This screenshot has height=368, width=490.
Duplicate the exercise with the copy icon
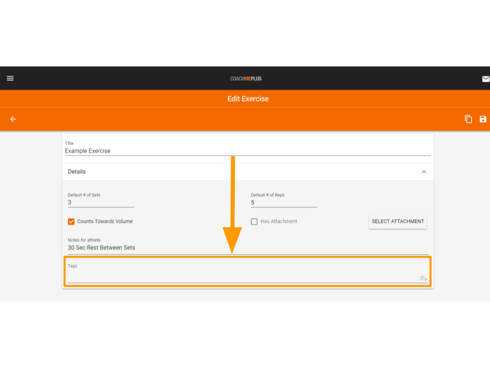[468, 119]
